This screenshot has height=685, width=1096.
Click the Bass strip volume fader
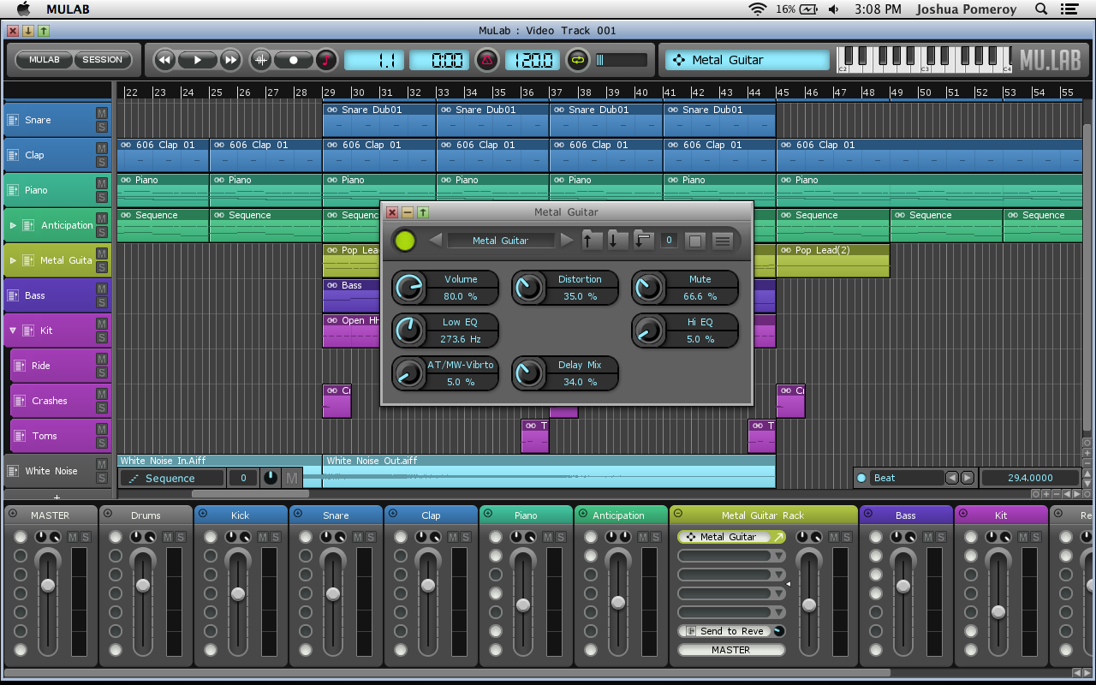tap(903, 587)
